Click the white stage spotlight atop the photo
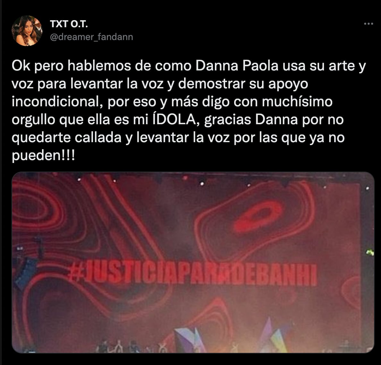The image size is (381, 365). [x=202, y=183]
